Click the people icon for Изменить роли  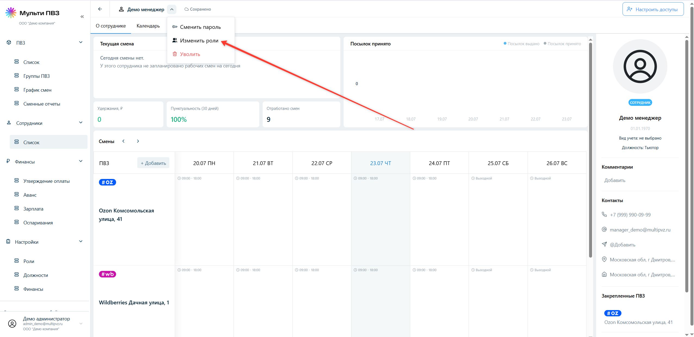tap(175, 40)
